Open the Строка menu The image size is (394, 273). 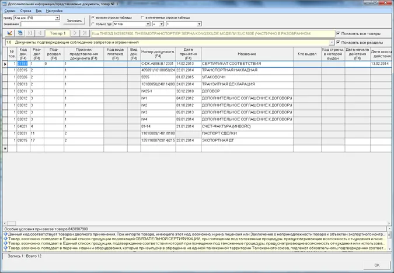26,11
